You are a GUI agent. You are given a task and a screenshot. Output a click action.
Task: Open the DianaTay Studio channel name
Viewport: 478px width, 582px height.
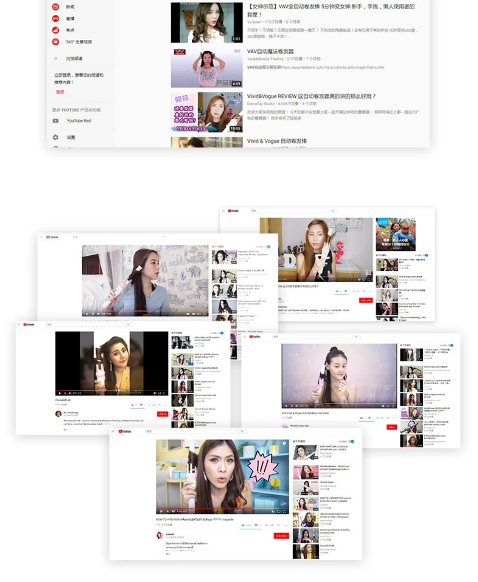[x=261, y=104]
